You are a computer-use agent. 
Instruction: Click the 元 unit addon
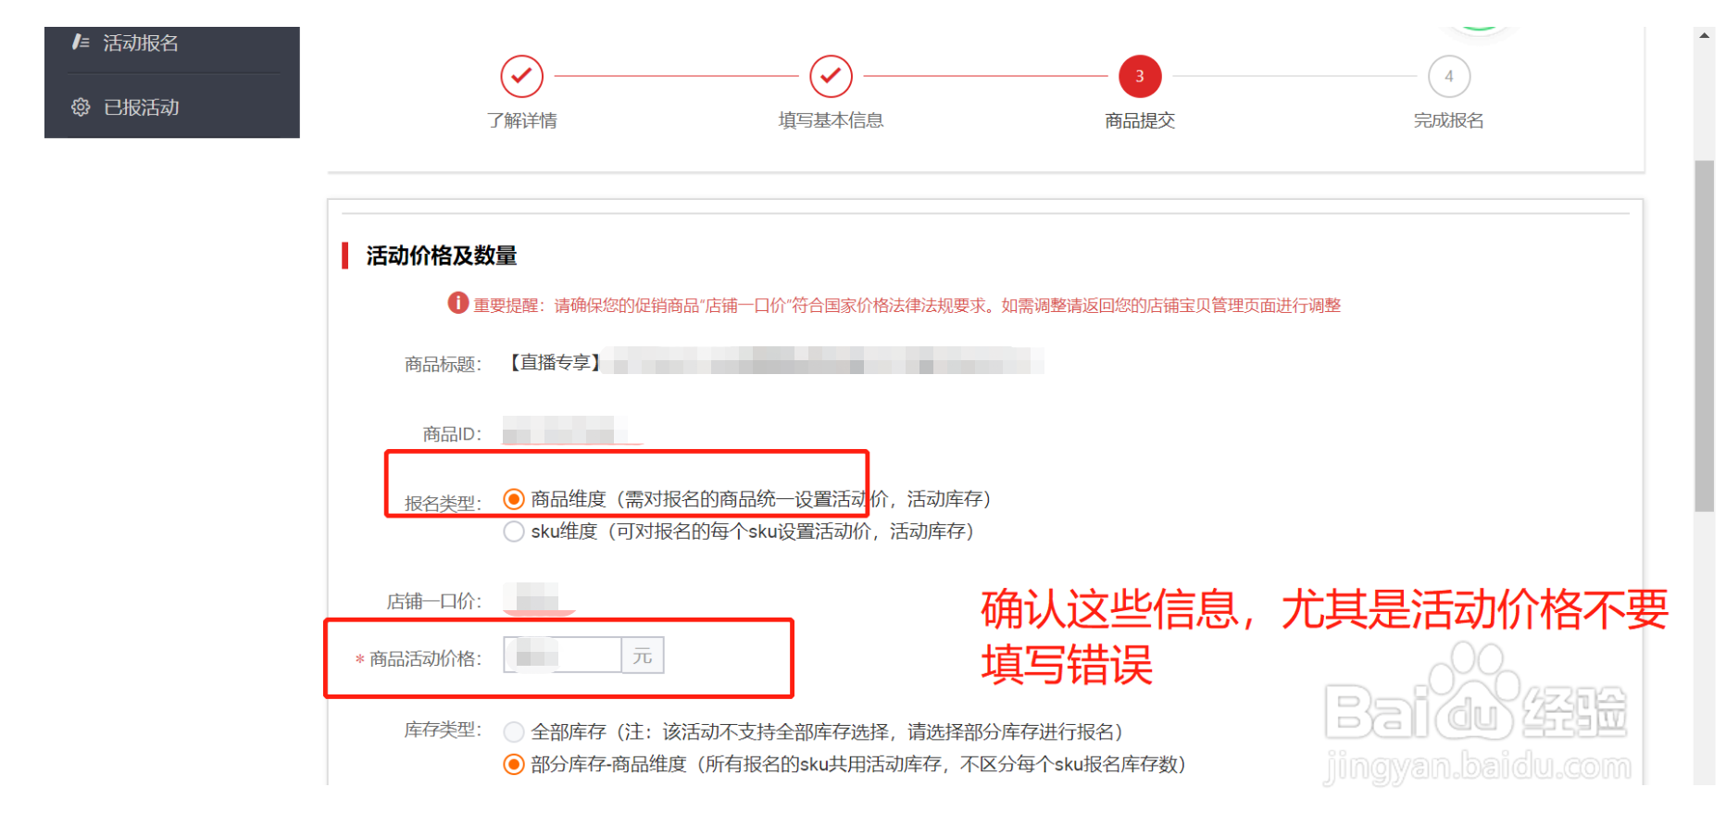tap(643, 656)
